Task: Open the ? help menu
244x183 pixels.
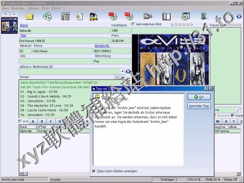Action: point(64,8)
